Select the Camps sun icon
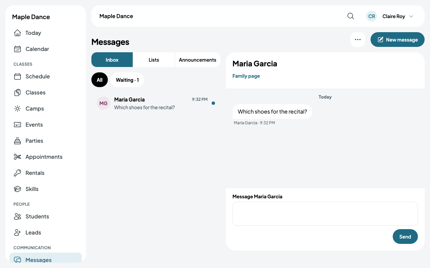 point(17,109)
